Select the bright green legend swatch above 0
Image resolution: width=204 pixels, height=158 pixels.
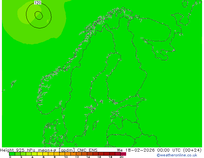pos(12,154)
